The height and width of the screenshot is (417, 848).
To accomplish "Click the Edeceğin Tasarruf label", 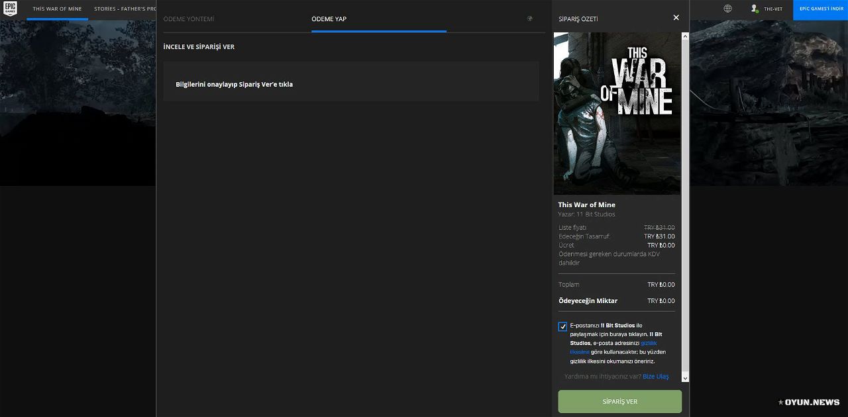I will [584, 236].
